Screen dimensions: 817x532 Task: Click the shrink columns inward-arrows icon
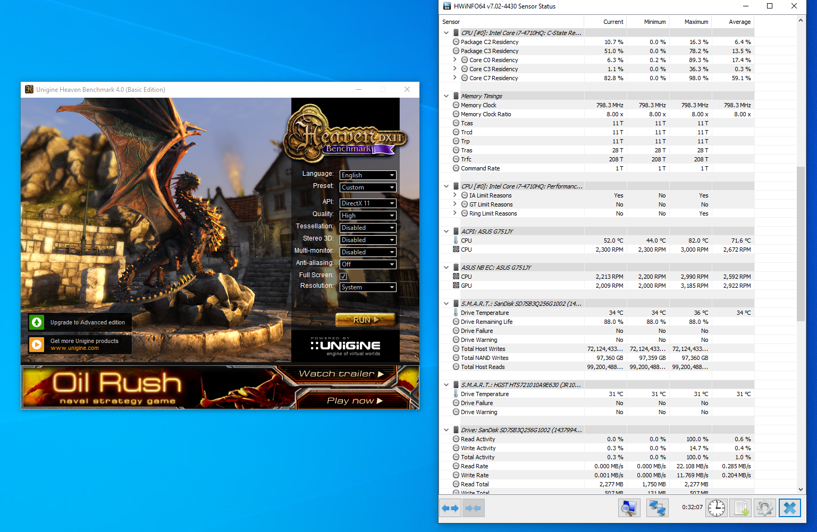473,508
